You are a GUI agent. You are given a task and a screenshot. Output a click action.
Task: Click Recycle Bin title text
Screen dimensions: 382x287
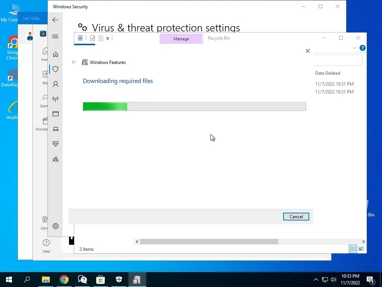point(219,38)
